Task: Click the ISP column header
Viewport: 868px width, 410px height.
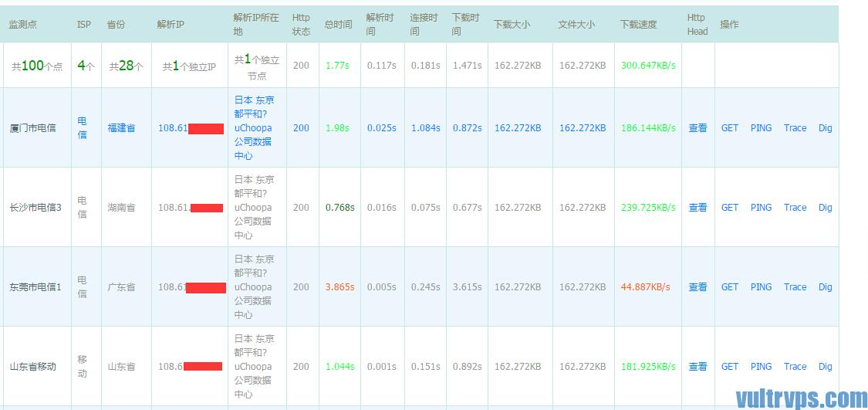Action: (x=84, y=25)
